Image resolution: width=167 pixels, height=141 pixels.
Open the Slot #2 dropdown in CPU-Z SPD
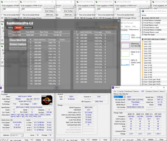coord(124,97)
